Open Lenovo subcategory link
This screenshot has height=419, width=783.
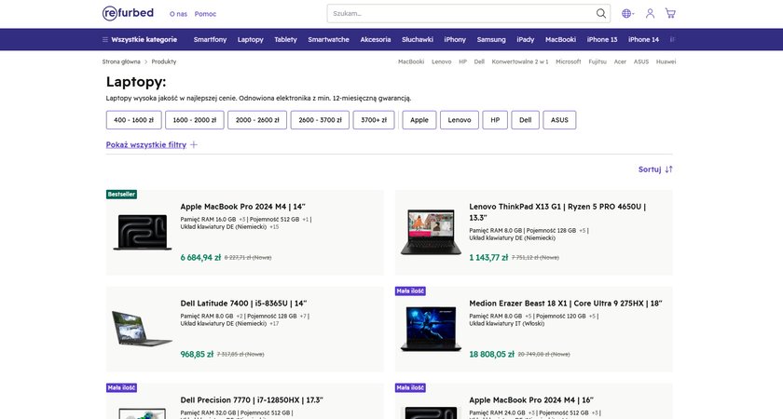[x=442, y=61]
